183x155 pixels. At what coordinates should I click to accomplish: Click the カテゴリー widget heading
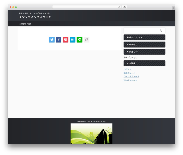(145, 52)
